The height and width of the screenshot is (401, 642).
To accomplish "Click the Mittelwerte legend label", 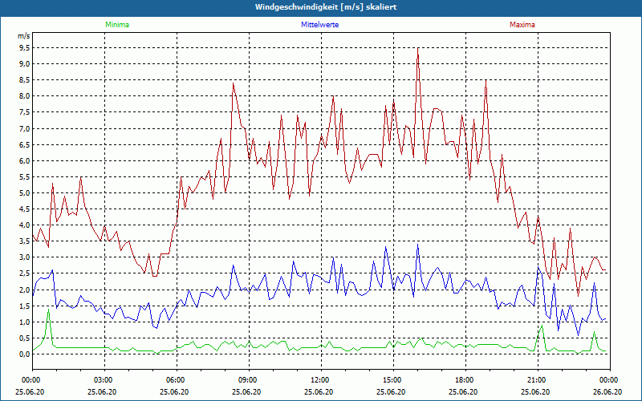I will (319, 25).
